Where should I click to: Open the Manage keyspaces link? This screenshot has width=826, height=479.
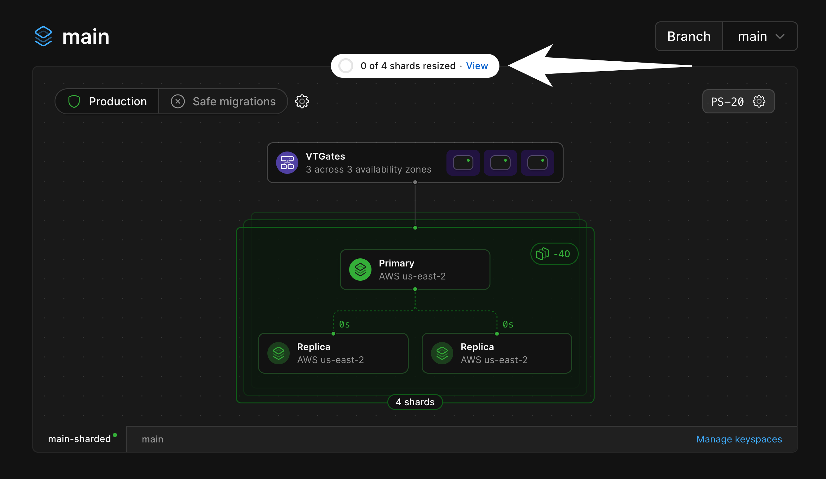click(x=739, y=439)
